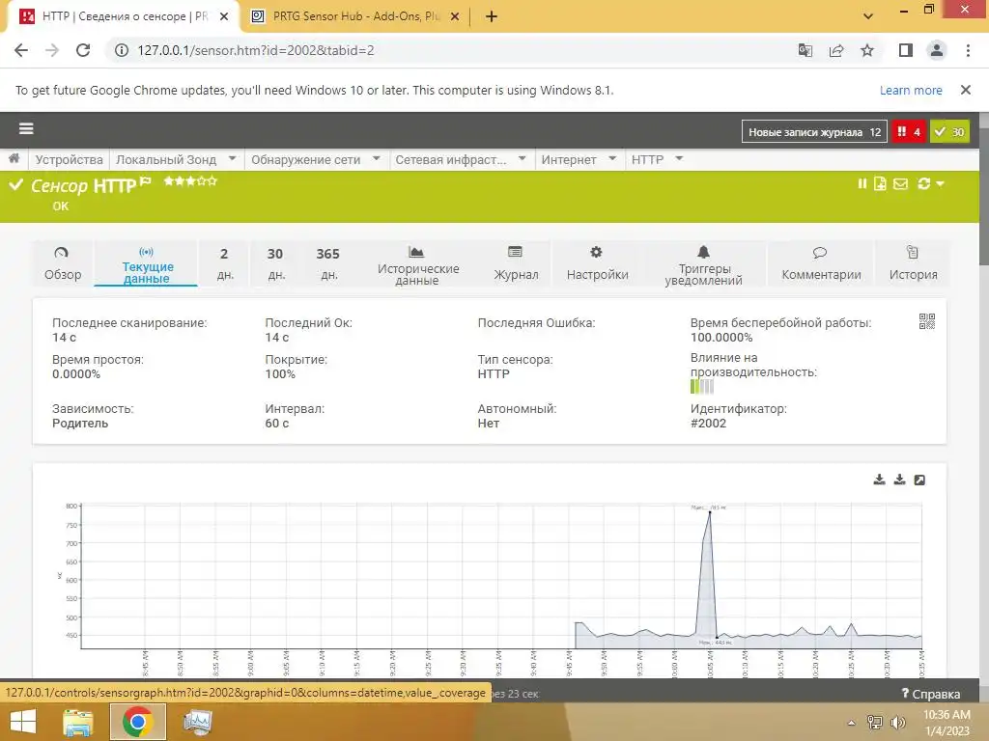Open the red alarms counter showing 4
The width and height of the screenshot is (989, 741).
coord(908,131)
